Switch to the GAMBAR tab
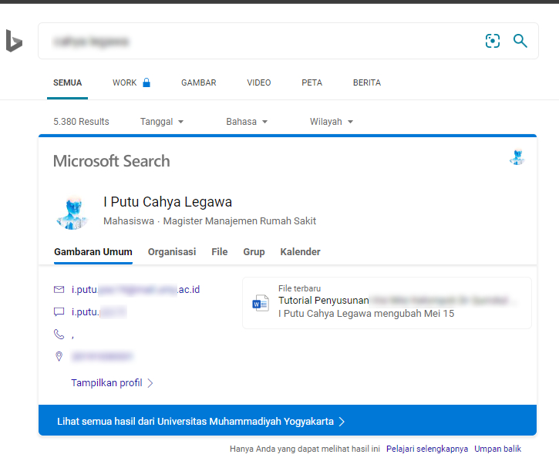The height and width of the screenshot is (461, 559). point(198,83)
